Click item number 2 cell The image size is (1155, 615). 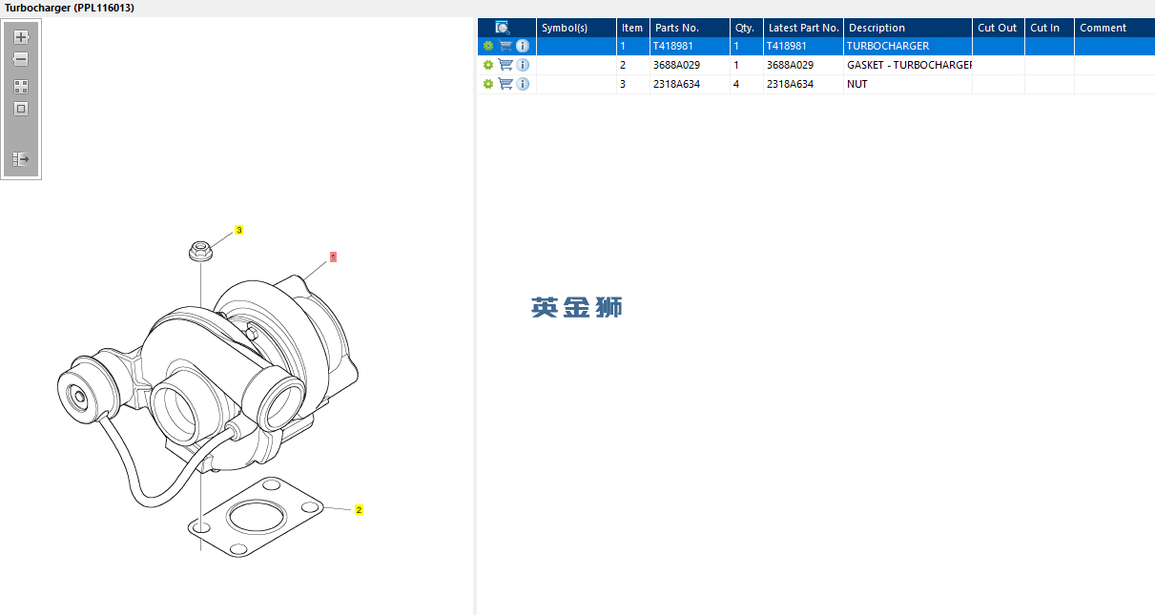[632, 65]
